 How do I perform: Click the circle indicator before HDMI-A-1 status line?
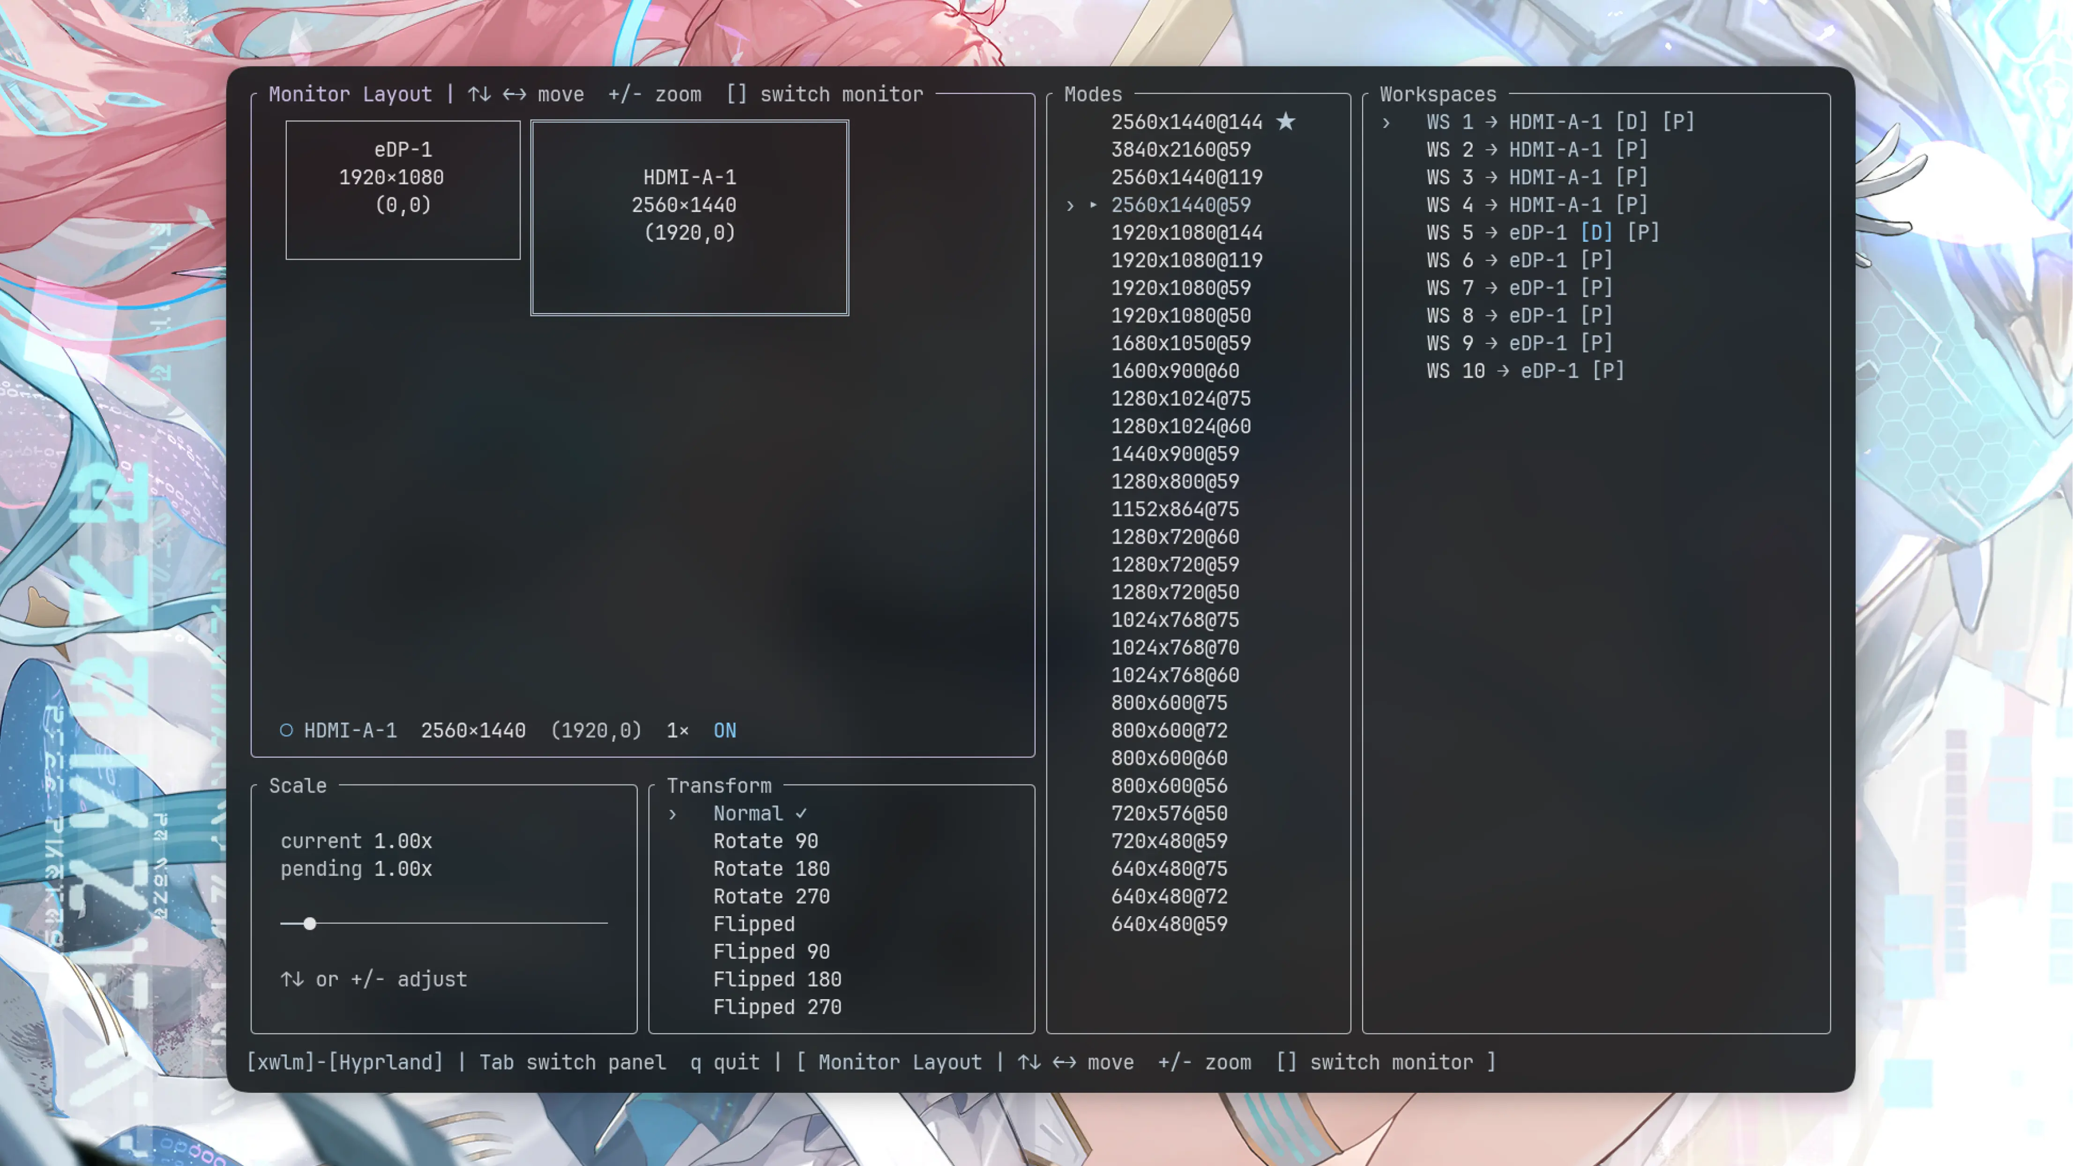(x=286, y=730)
